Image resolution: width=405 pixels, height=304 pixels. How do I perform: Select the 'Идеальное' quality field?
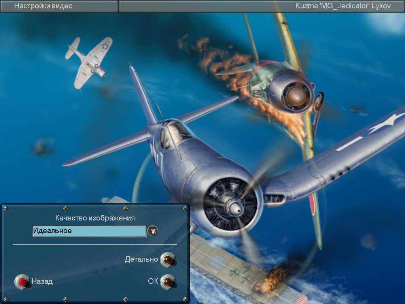[x=89, y=231]
